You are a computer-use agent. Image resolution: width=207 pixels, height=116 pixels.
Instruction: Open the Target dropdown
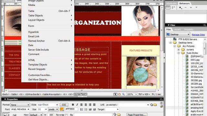point(112,109)
